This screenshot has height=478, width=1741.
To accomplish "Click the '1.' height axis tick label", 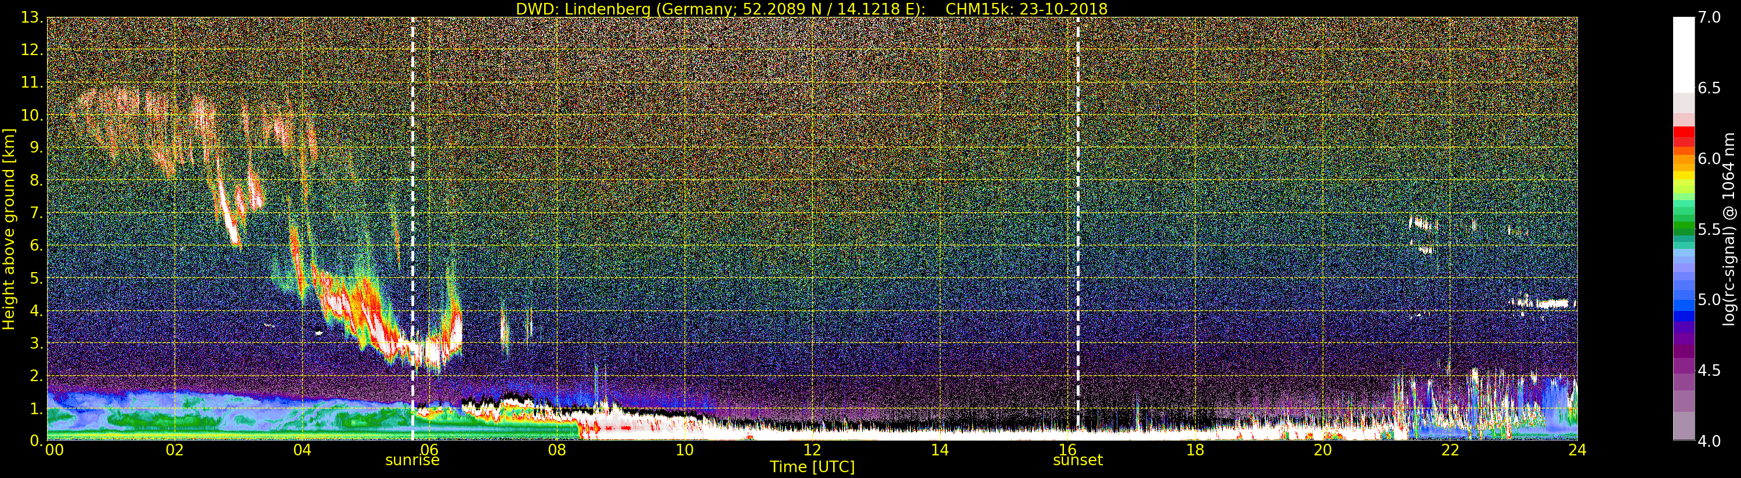I will (x=36, y=408).
